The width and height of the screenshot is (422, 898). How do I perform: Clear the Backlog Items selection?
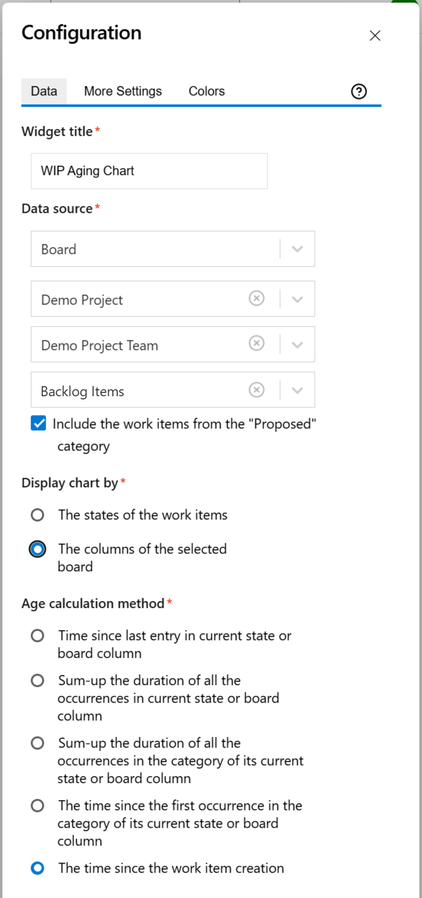256,390
